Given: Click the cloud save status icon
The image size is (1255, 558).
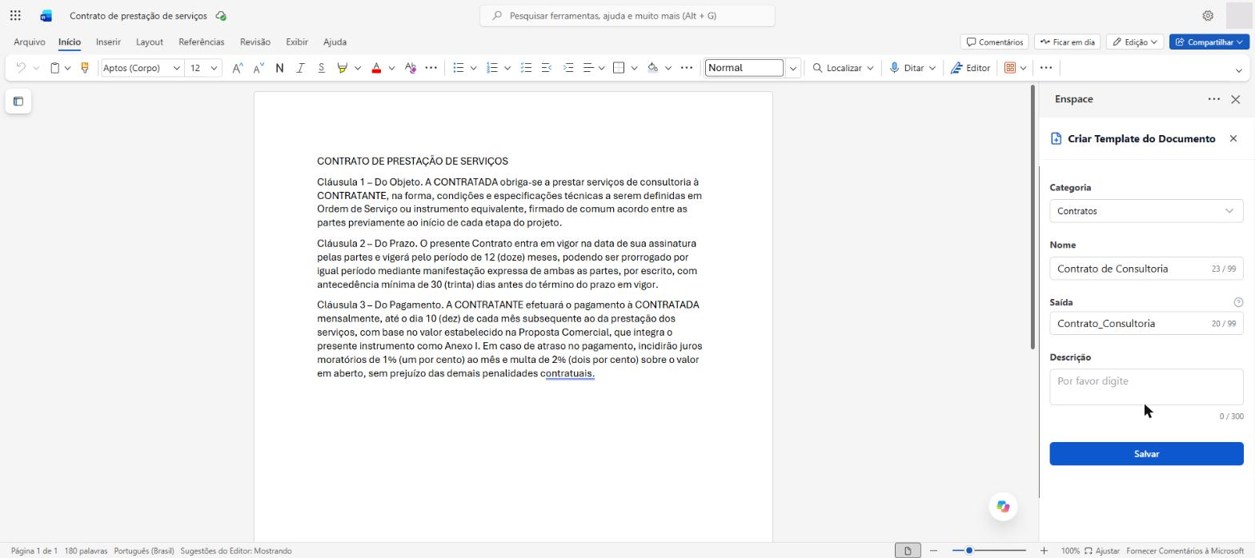Looking at the screenshot, I should click(221, 16).
